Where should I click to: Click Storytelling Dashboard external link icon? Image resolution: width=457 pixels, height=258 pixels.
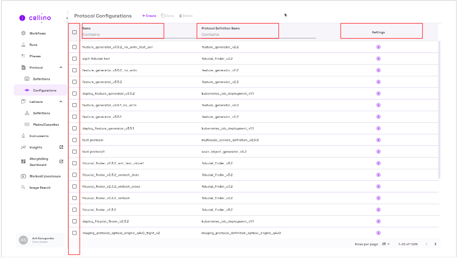pos(61,161)
